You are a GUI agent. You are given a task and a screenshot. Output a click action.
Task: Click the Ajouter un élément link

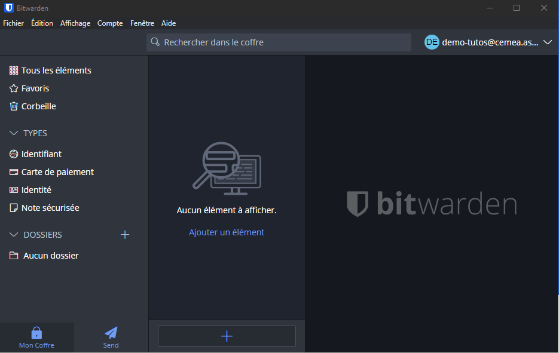[x=227, y=232]
